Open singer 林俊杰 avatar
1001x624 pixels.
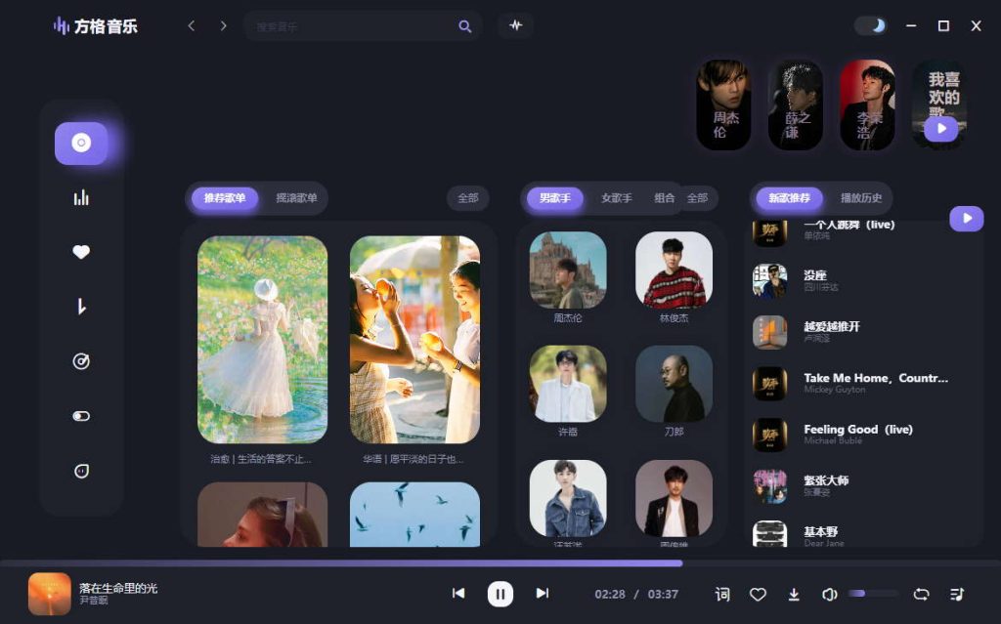click(675, 270)
